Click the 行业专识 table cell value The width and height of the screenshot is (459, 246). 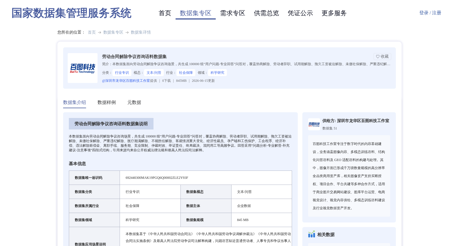(x=133, y=192)
